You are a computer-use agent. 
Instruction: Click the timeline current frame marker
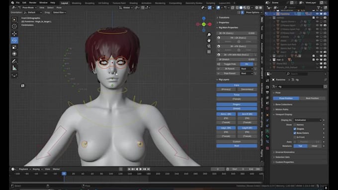(x=64, y=174)
